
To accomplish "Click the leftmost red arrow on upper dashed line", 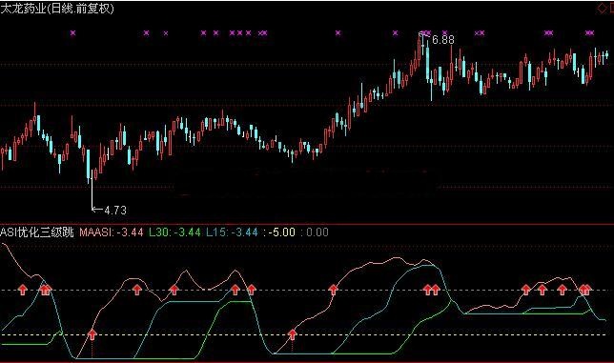I will click(23, 290).
